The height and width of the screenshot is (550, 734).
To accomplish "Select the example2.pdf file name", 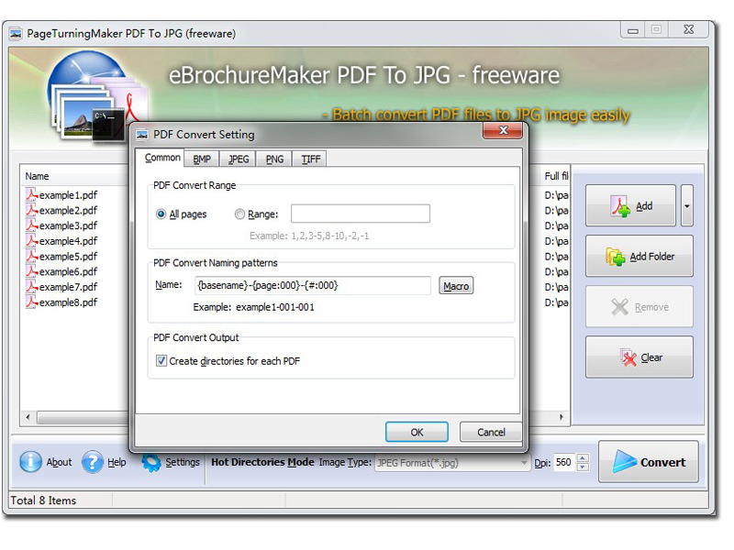I will [x=68, y=211].
